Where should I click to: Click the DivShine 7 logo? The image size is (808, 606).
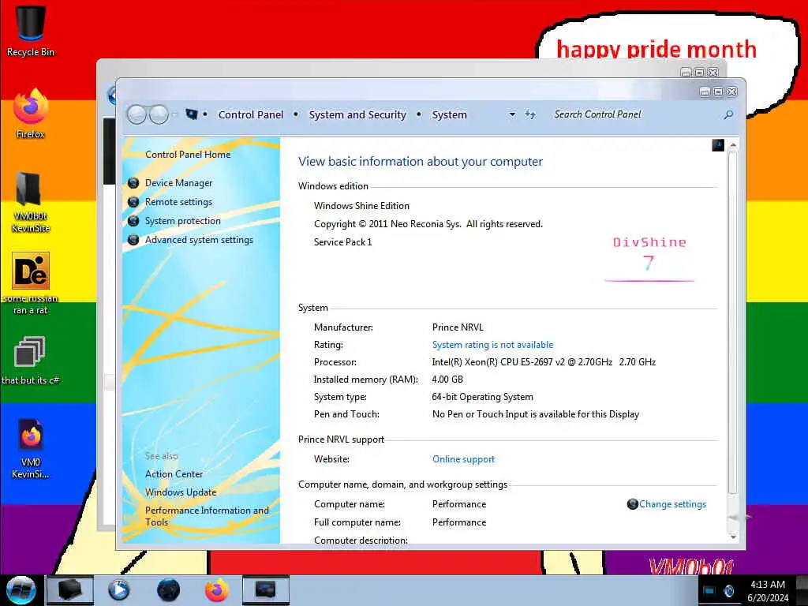649,259
